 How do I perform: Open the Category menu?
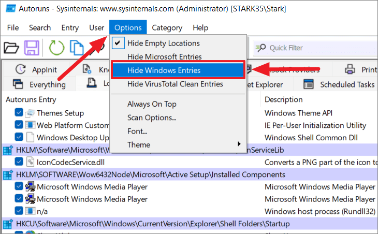click(x=167, y=28)
